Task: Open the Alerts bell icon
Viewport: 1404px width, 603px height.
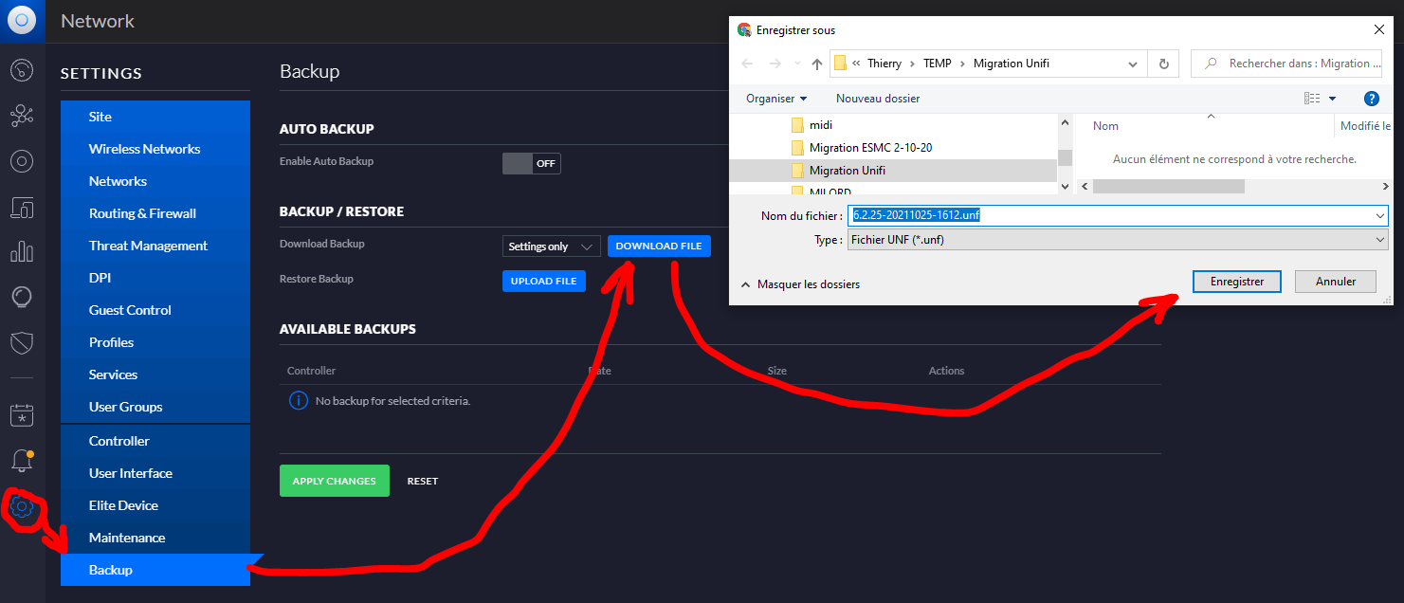Action: (x=22, y=461)
